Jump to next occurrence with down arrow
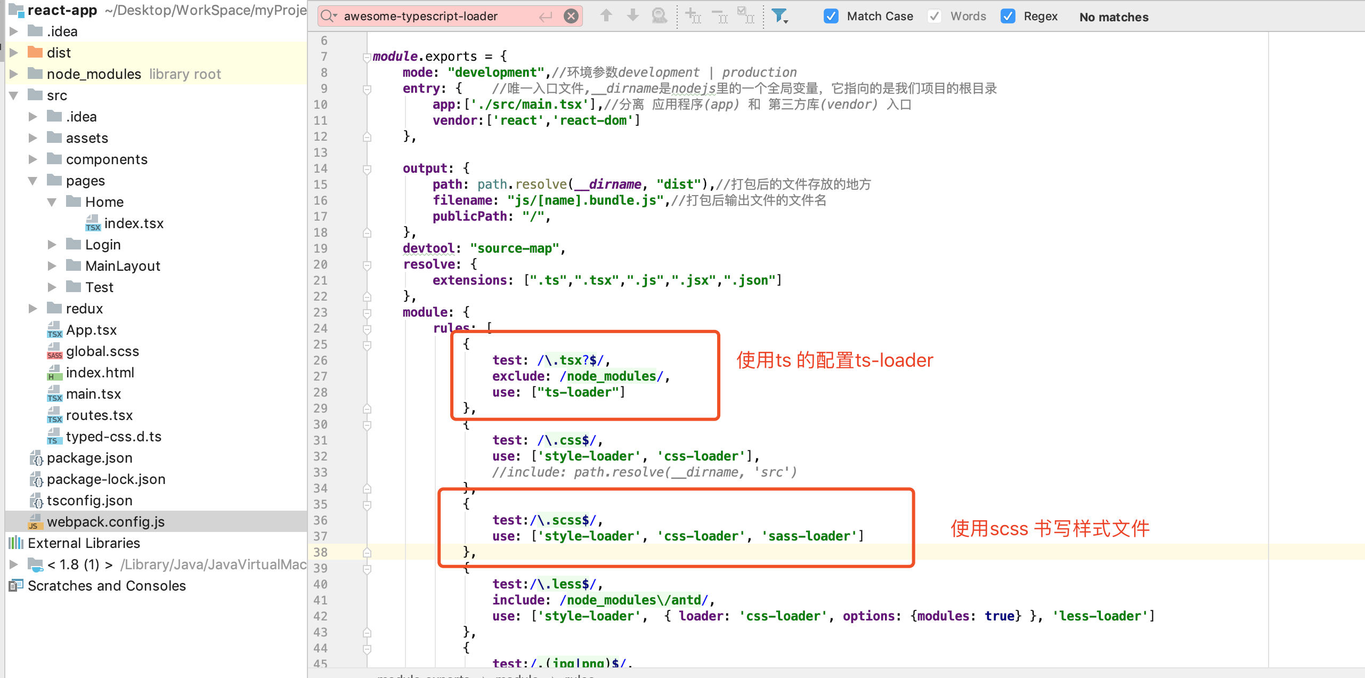Viewport: 1365px width, 678px height. click(632, 15)
